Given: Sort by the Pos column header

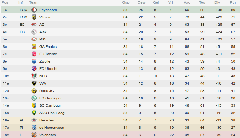Looking at the screenshot, I should pos(5,2).
